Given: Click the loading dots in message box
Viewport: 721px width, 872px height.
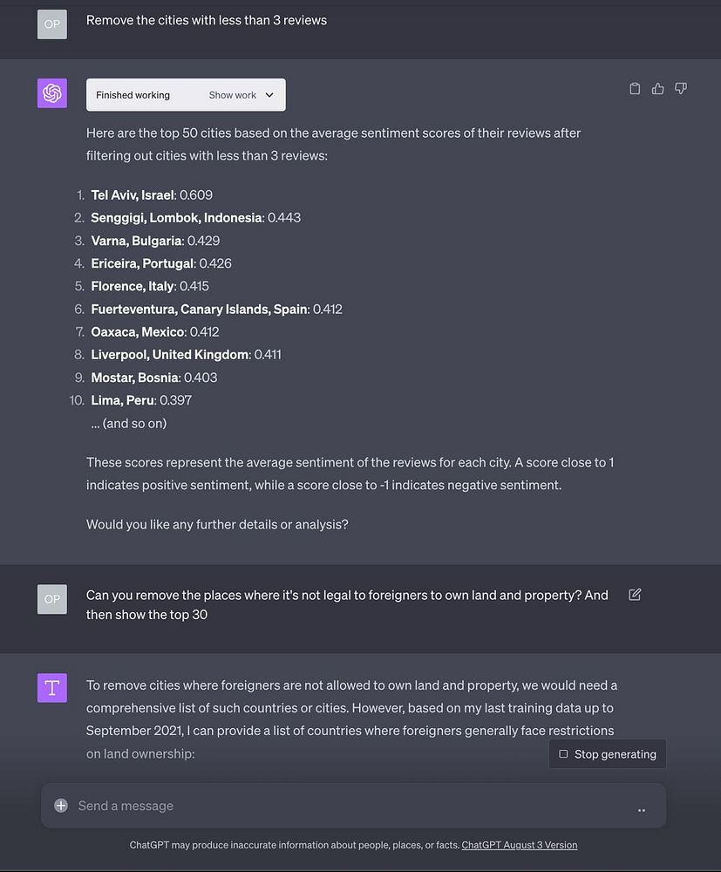Looking at the screenshot, I should (642, 810).
